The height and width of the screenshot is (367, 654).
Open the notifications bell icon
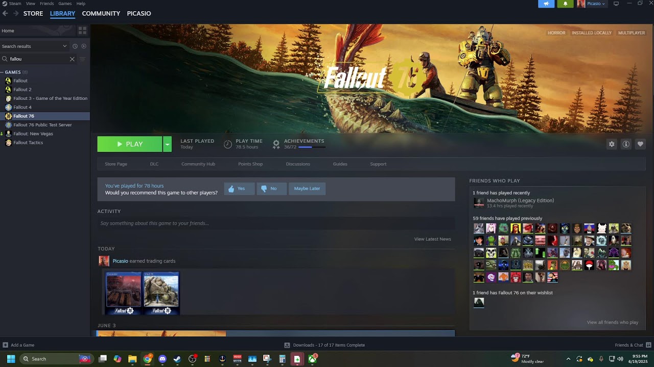click(x=565, y=4)
